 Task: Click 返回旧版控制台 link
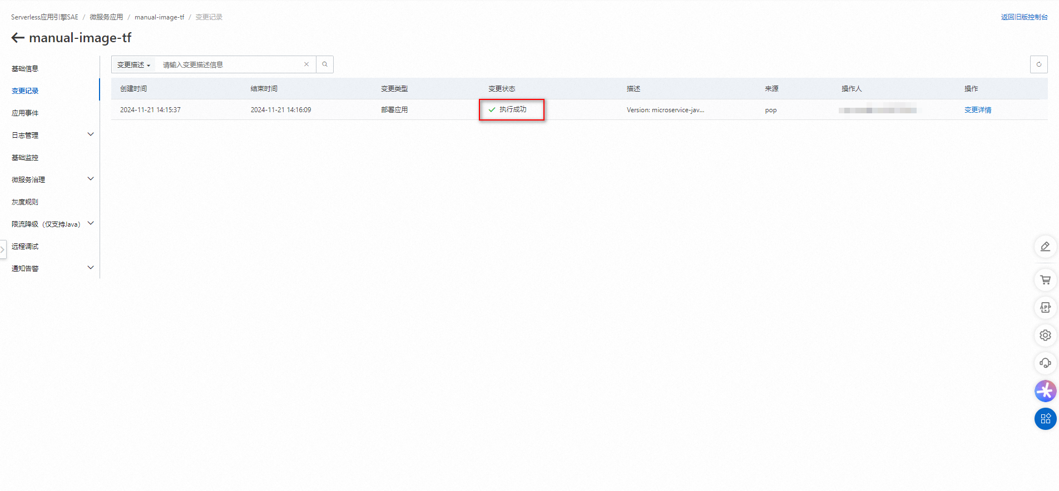click(1024, 17)
